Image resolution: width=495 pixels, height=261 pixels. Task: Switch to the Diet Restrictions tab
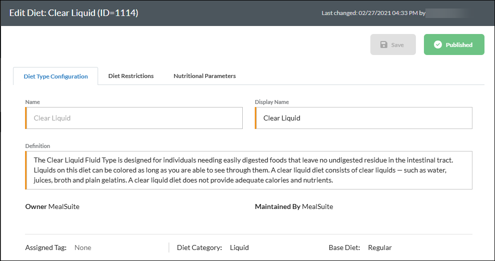click(x=131, y=76)
